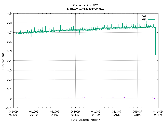Click the purple +30A legend line sample
The width and height of the screenshot is (163, 122).
(x=152, y=16)
